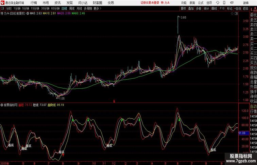The height and width of the screenshot is (165, 257).
Task: Click the 复权 button
Action: (183, 8)
